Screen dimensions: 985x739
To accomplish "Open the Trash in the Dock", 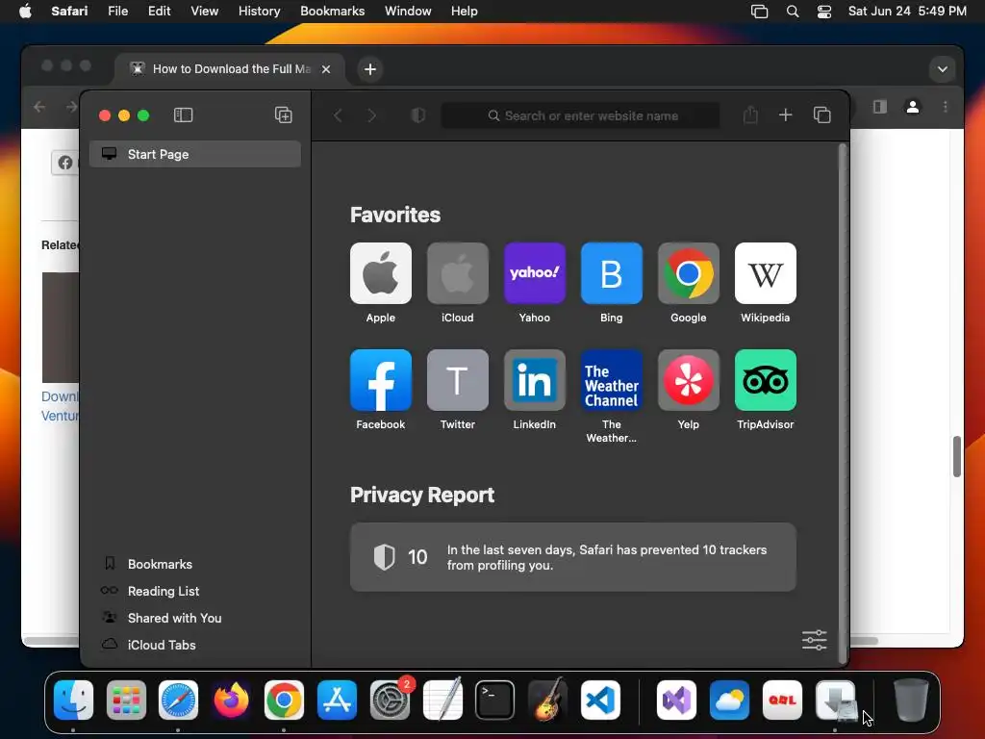I will click(911, 701).
